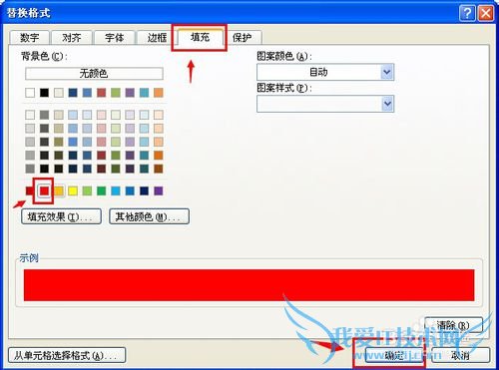Open 填充效果 dialog button

coord(61,216)
